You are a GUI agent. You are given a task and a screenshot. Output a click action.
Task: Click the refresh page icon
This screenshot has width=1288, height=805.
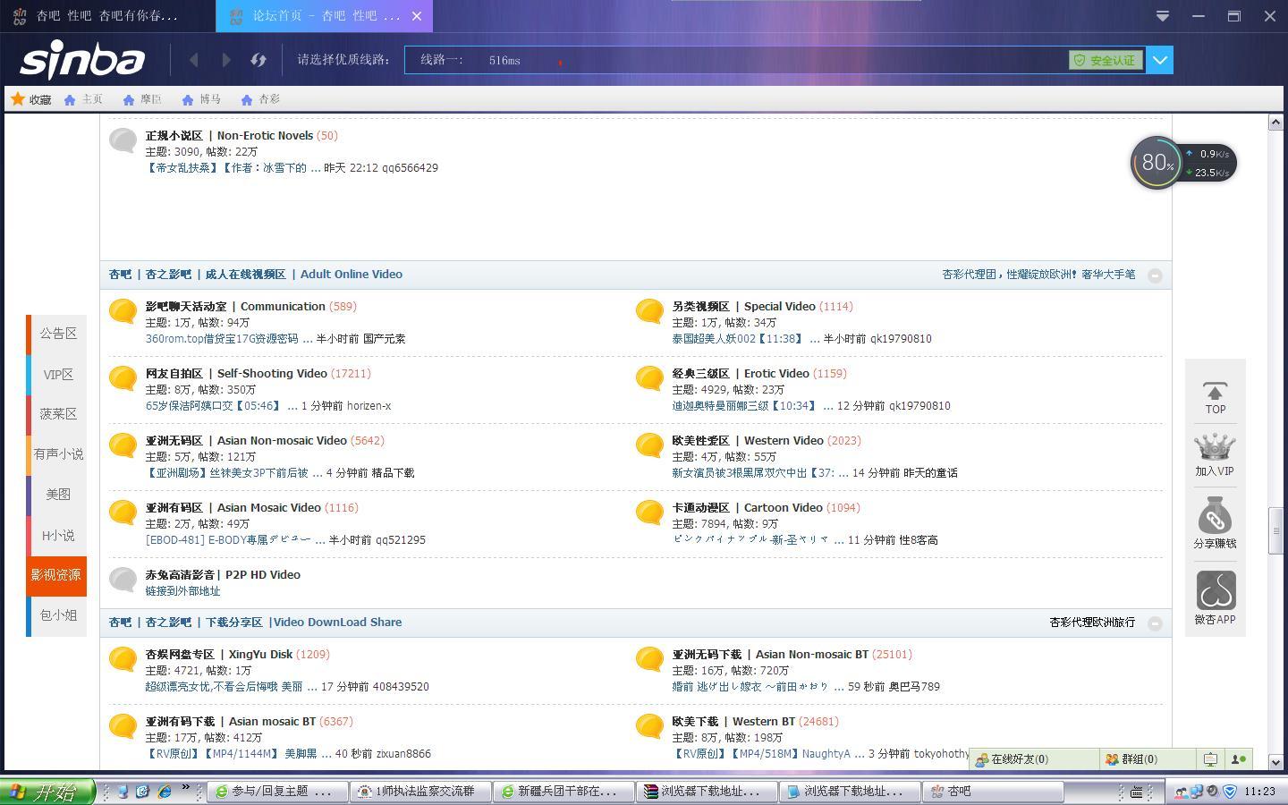(258, 60)
